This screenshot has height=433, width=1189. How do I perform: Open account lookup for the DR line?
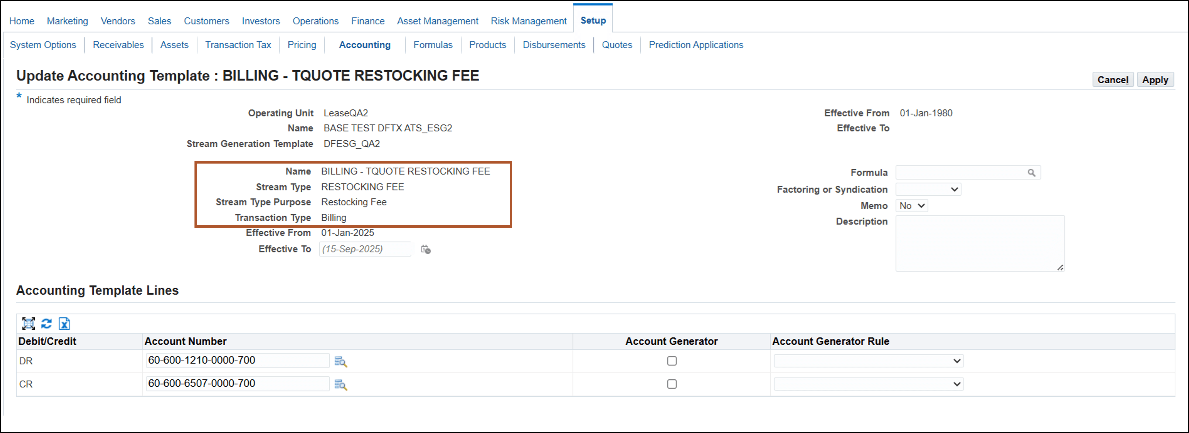click(341, 362)
